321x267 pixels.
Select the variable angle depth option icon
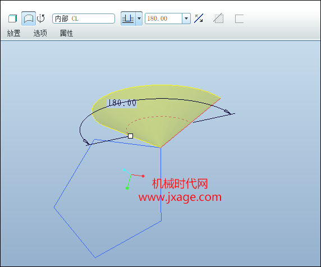click(128, 19)
